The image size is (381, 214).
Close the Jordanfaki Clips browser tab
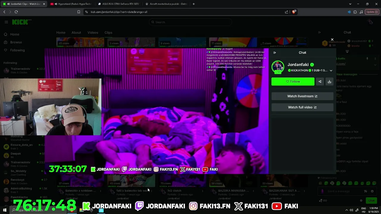coord(44,4)
